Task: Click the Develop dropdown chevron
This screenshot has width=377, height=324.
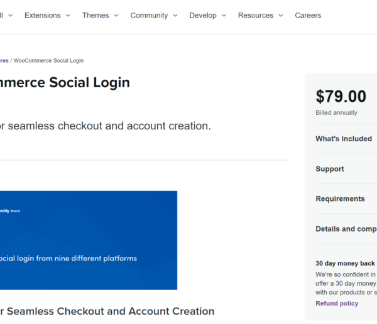Action: click(x=224, y=16)
